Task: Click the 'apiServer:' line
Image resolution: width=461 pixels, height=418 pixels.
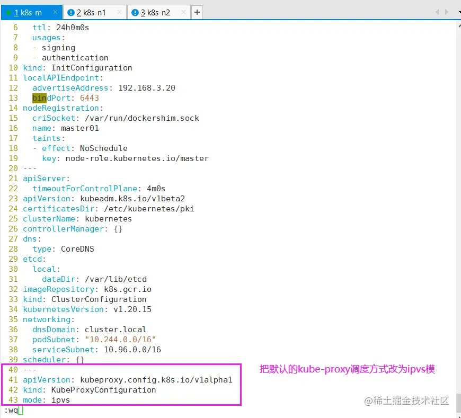Action: pos(46,179)
